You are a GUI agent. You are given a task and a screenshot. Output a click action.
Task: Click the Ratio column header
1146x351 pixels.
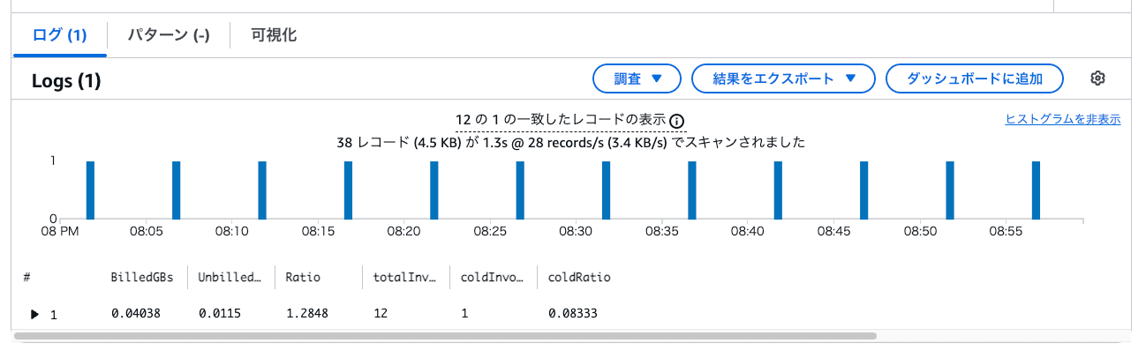pos(303,277)
